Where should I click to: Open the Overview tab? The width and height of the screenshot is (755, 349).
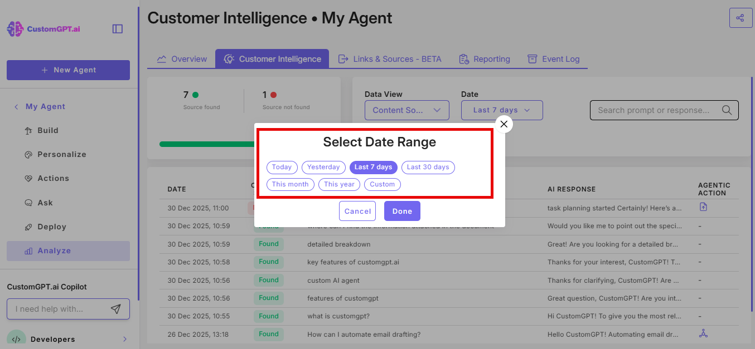tap(182, 59)
